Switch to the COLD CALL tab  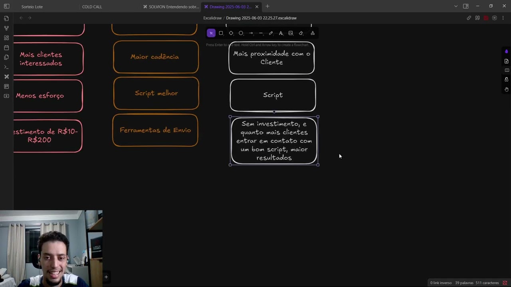coord(92,7)
